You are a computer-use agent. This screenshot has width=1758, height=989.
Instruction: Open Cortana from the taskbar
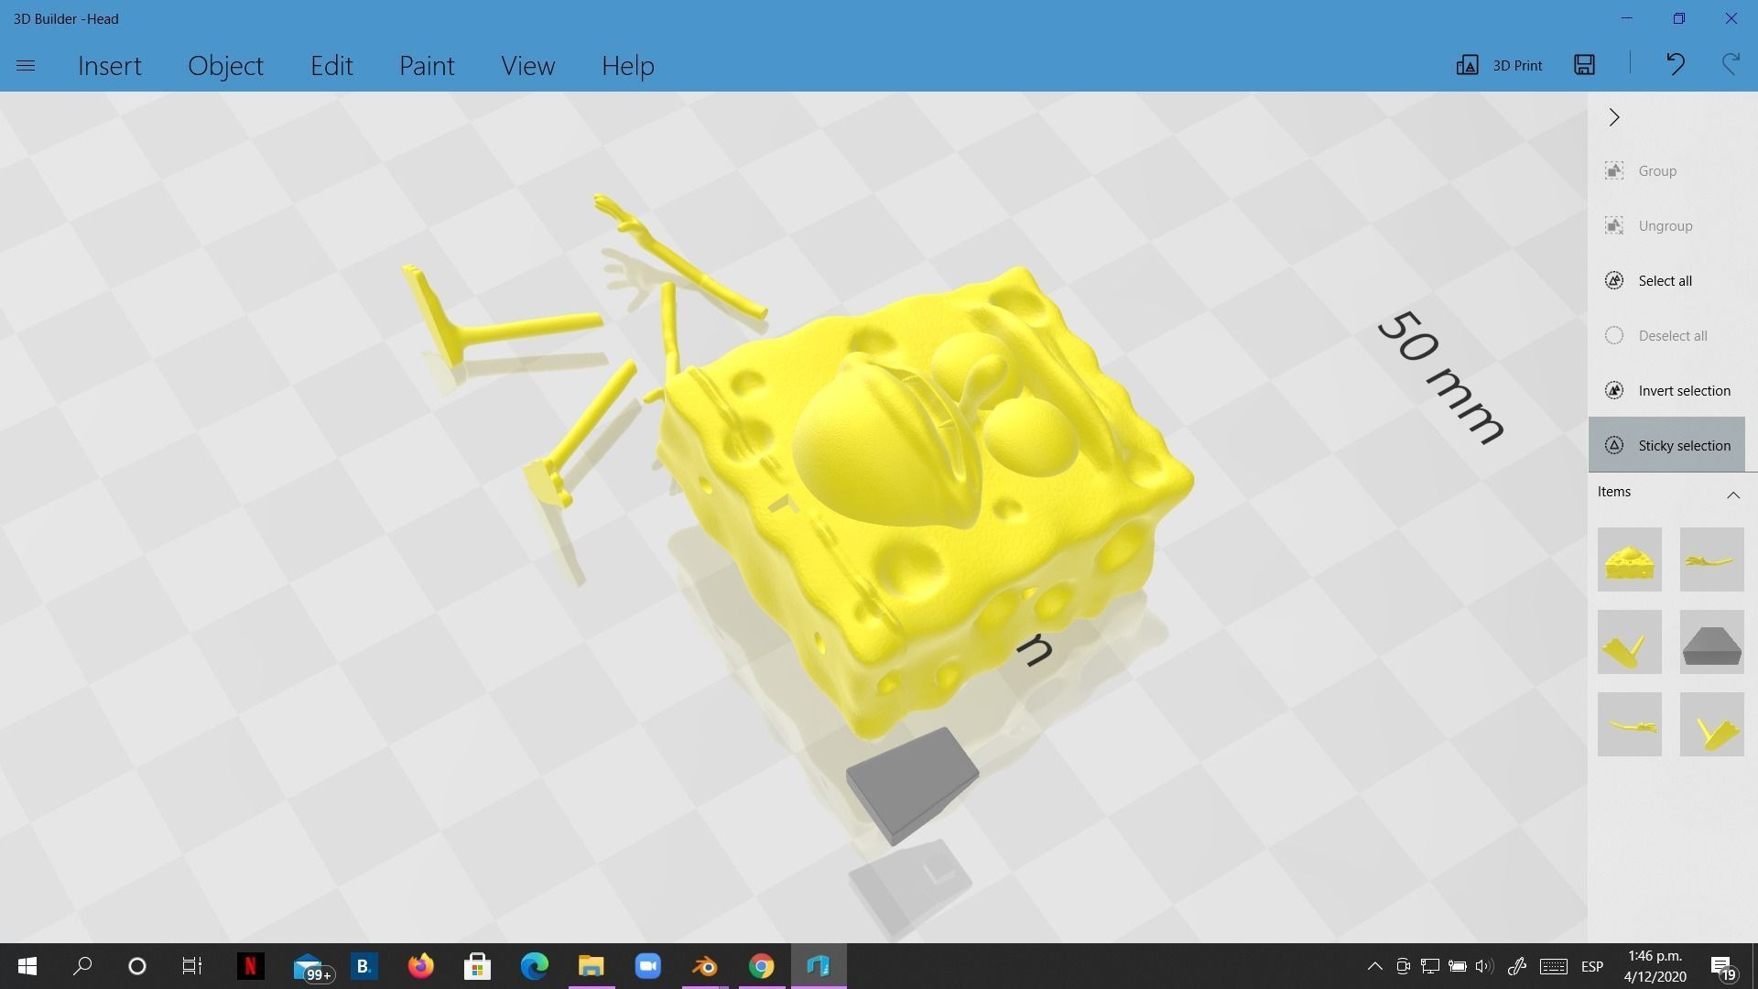coord(137,966)
